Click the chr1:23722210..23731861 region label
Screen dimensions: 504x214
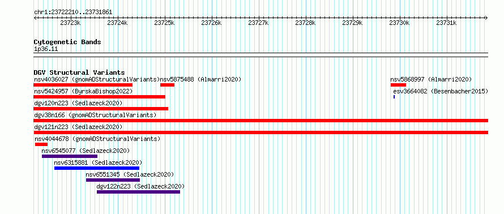(x=73, y=12)
